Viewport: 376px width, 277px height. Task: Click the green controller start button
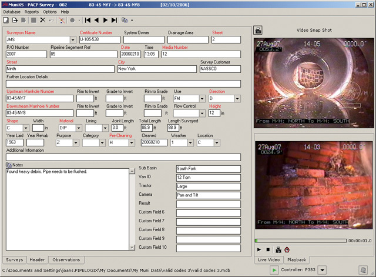(x=274, y=269)
